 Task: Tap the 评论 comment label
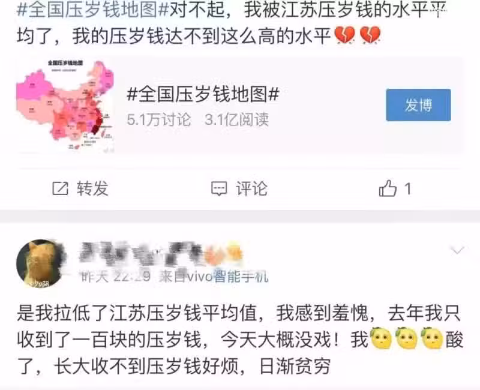(x=251, y=188)
